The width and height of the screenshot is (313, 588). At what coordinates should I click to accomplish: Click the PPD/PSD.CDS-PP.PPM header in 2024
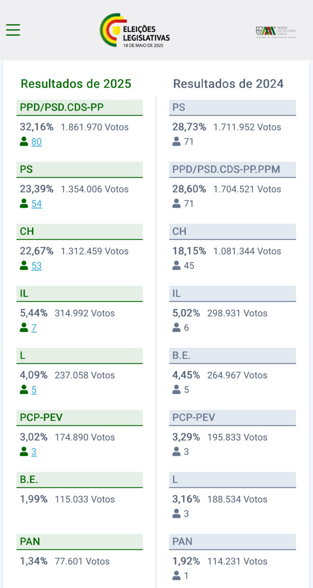pos(233,169)
